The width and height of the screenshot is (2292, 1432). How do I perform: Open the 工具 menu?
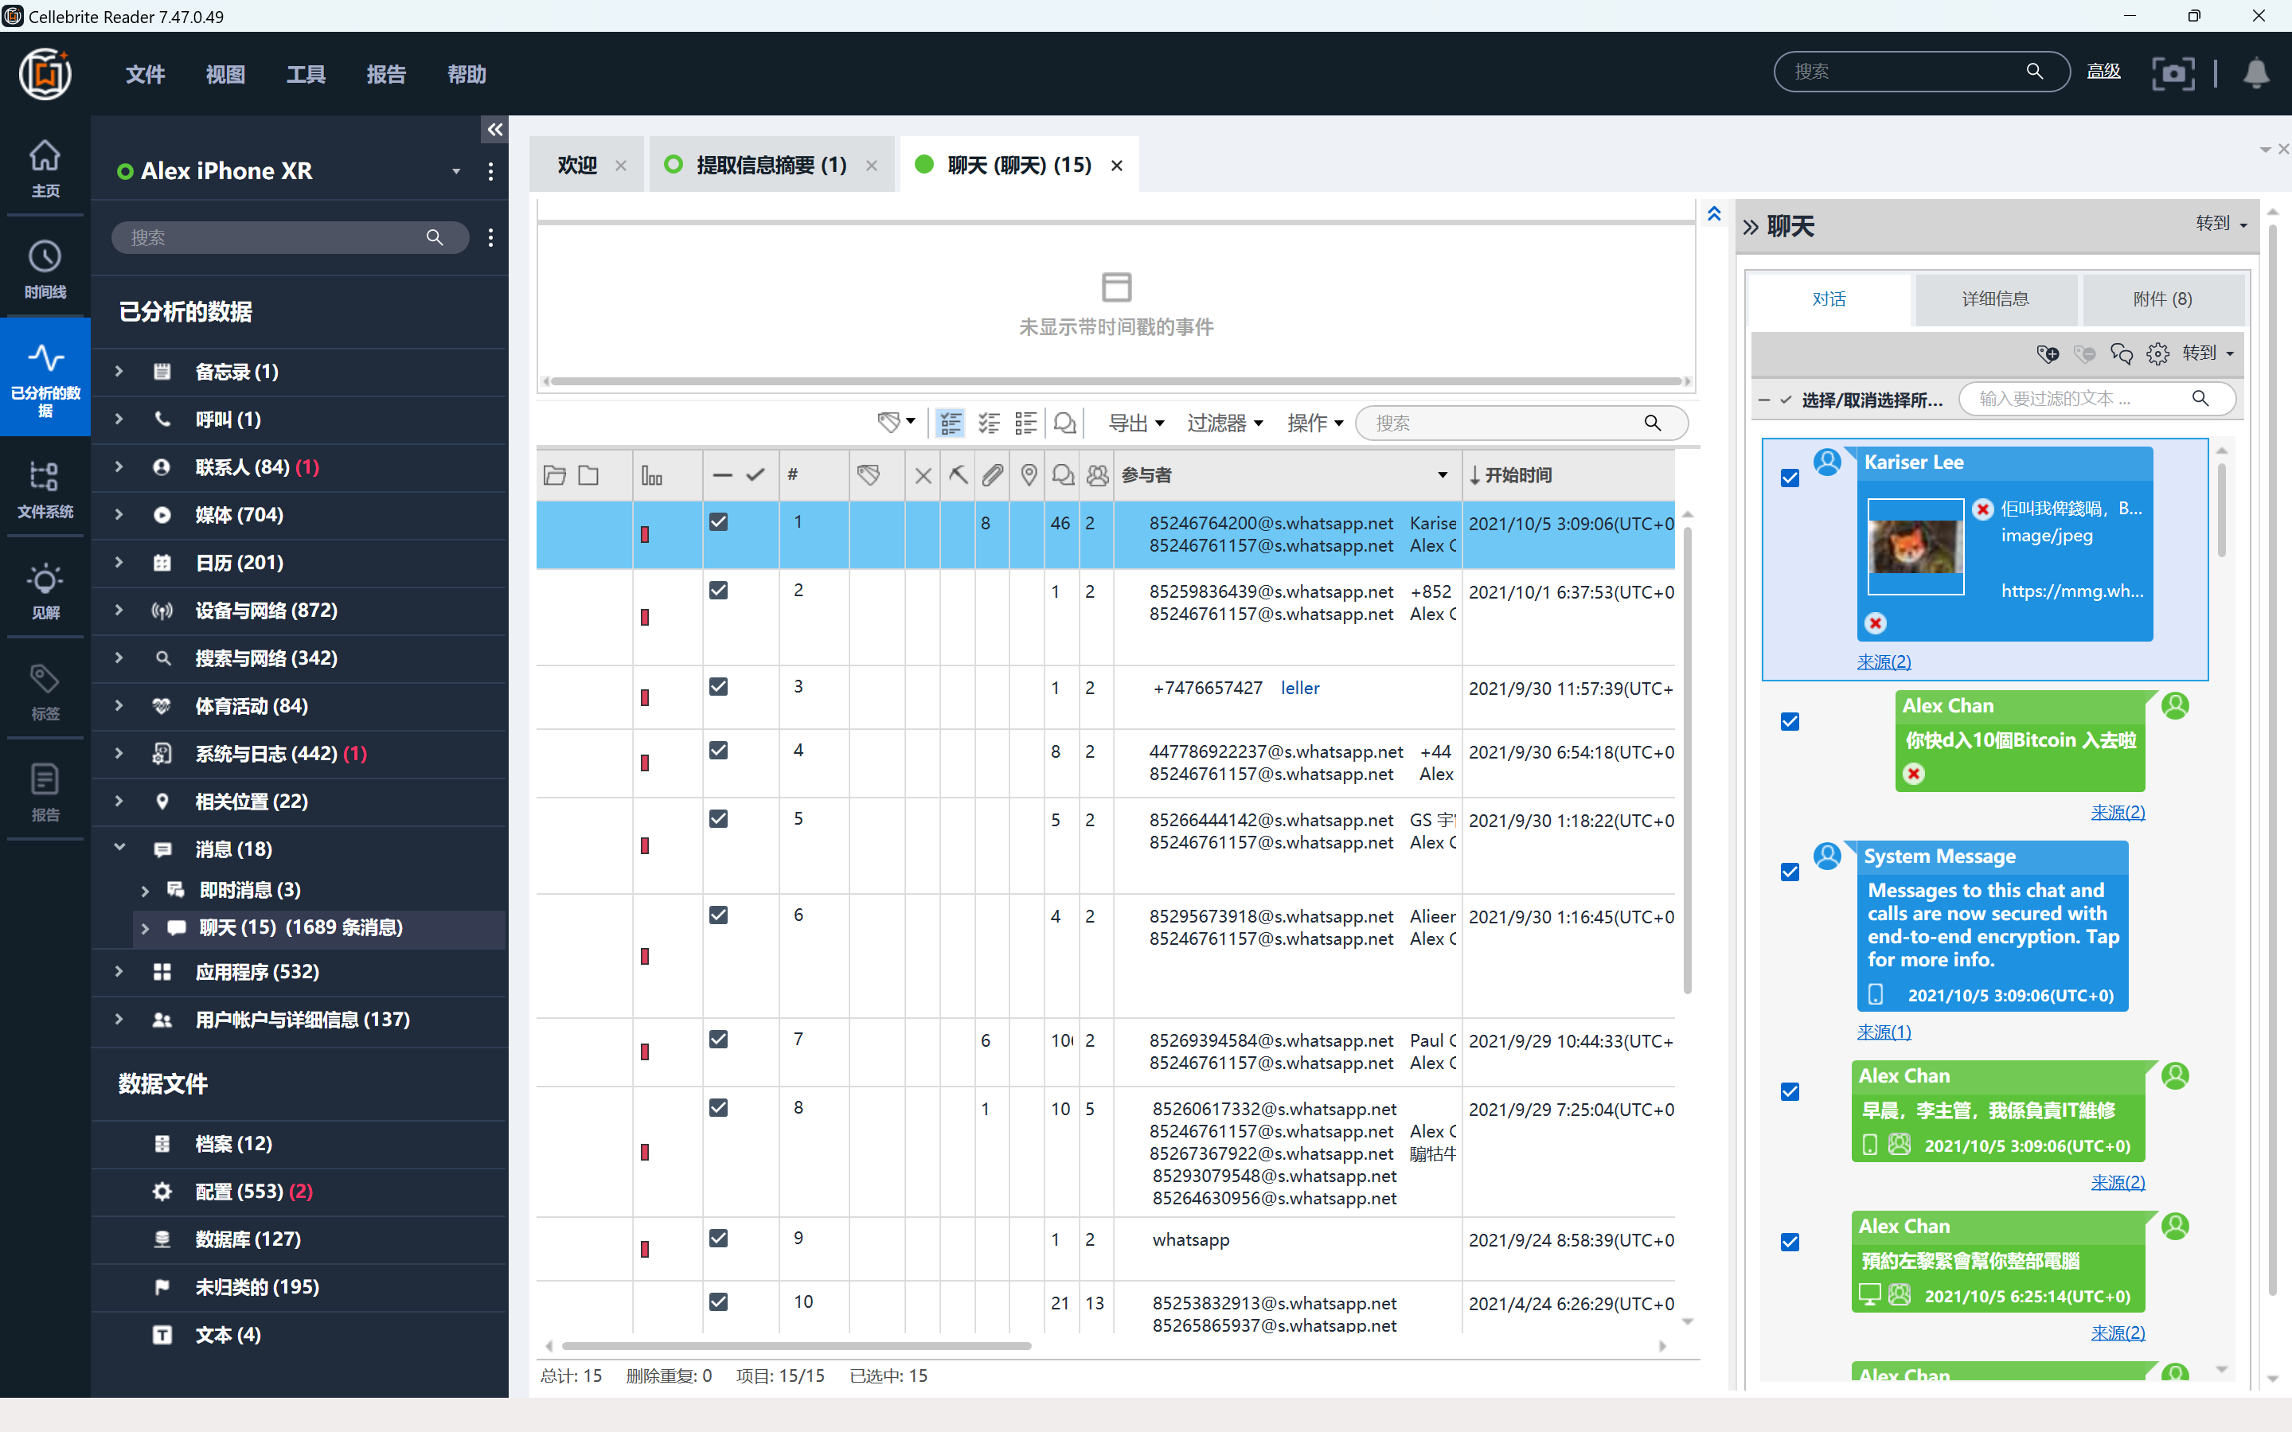pos(305,74)
